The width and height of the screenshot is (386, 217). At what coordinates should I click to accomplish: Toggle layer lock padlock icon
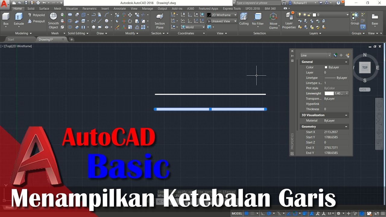pyautogui.click(x=309, y=15)
